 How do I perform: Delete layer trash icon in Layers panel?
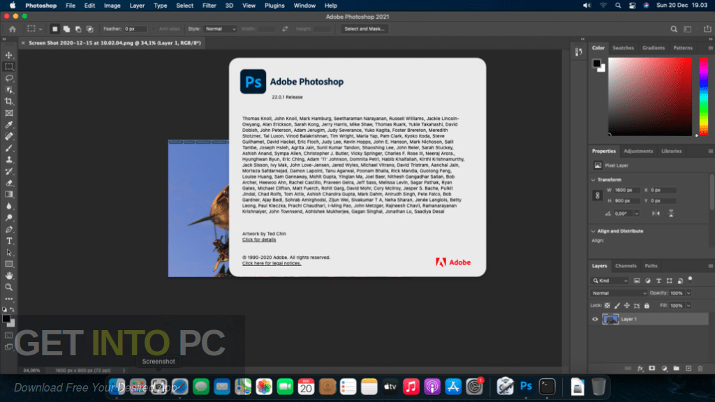click(700, 368)
